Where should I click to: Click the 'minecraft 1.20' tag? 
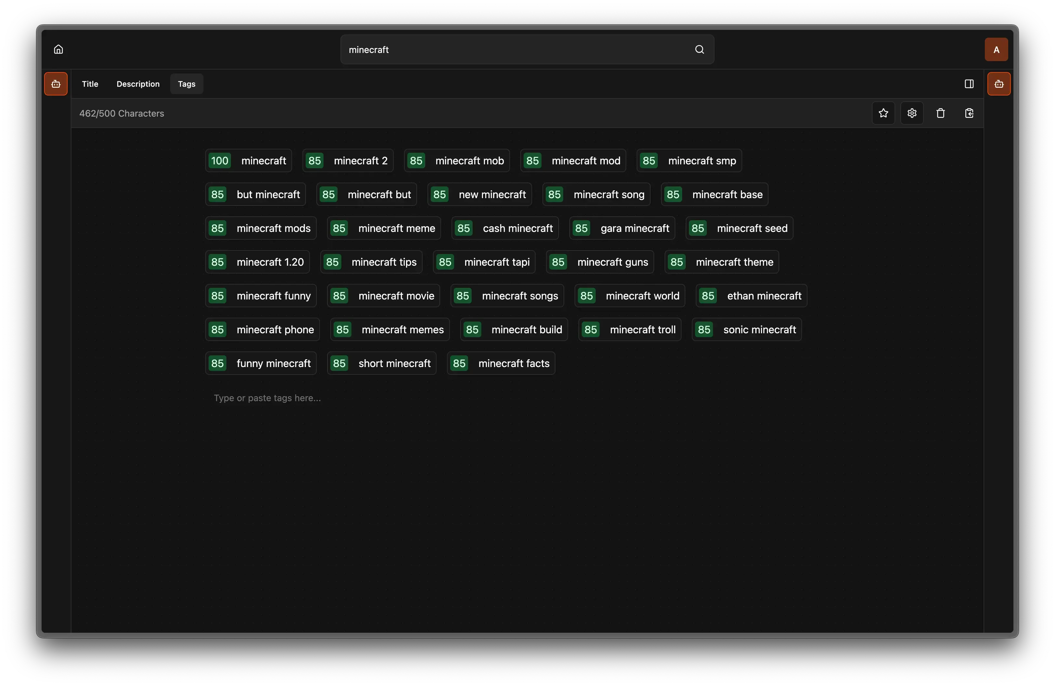tap(257, 262)
